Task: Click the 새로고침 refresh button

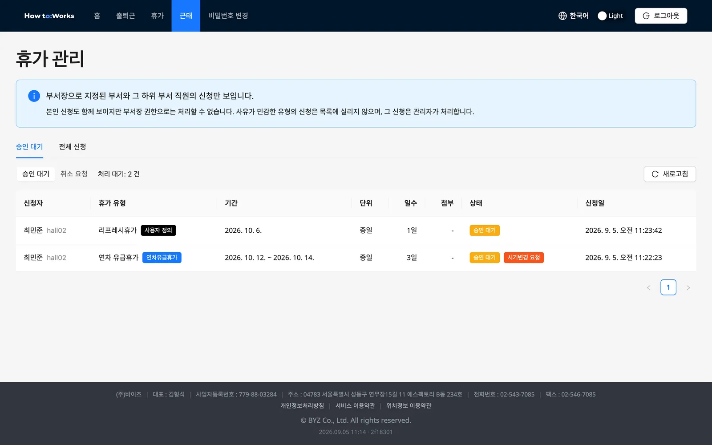Action: pyautogui.click(x=670, y=174)
